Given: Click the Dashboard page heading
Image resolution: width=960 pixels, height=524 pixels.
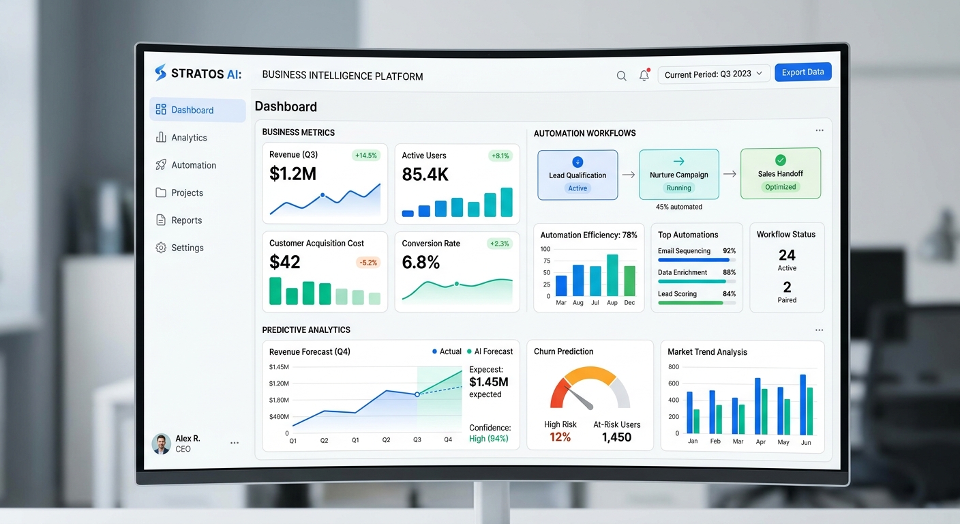Looking at the screenshot, I should pos(286,106).
